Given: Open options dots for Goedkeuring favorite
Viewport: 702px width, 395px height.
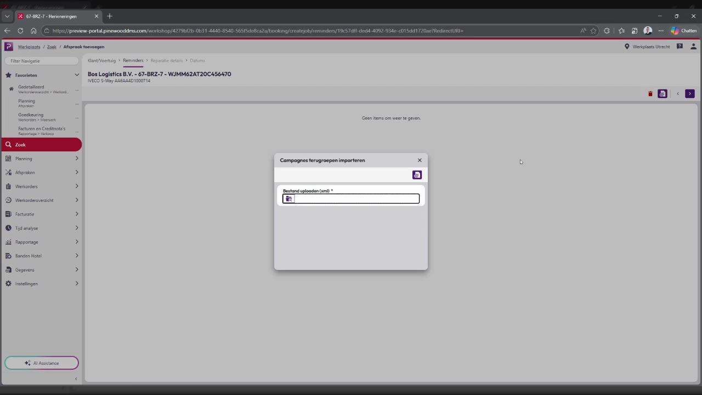Looking at the screenshot, I should click(x=77, y=117).
